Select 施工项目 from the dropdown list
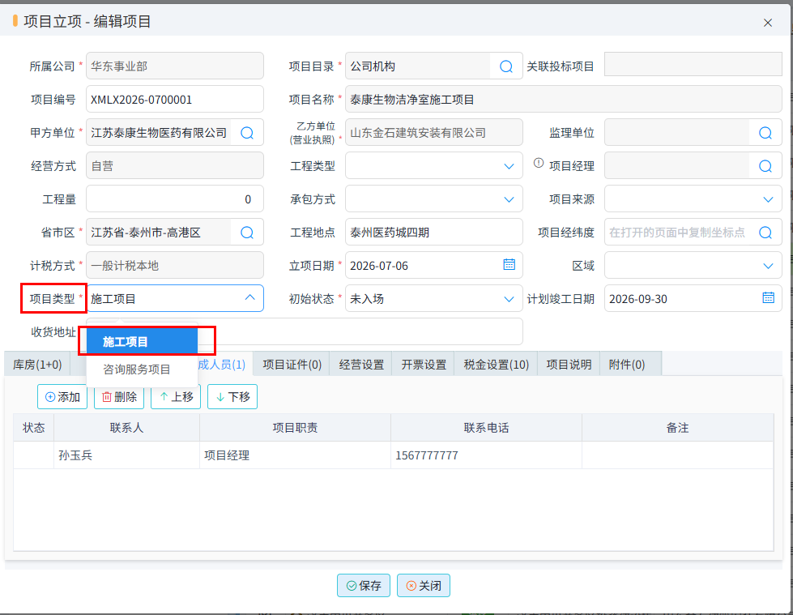 pos(142,342)
